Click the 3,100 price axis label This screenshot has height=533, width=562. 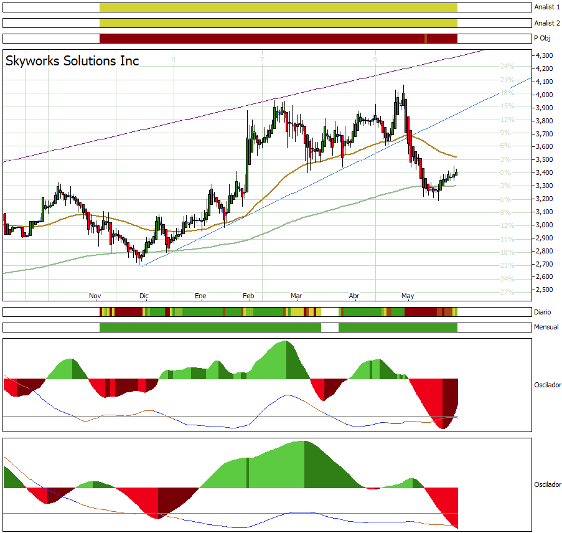tap(545, 212)
